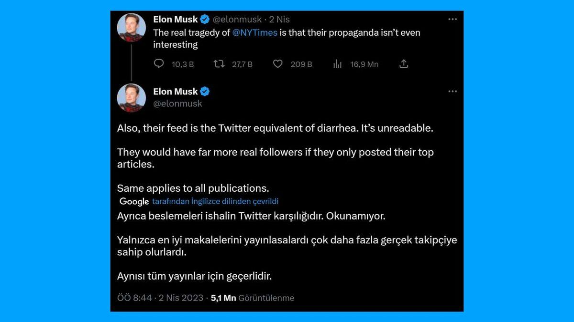Open the three-dot menu on the first tweet
The height and width of the screenshot is (322, 574).
click(x=453, y=19)
